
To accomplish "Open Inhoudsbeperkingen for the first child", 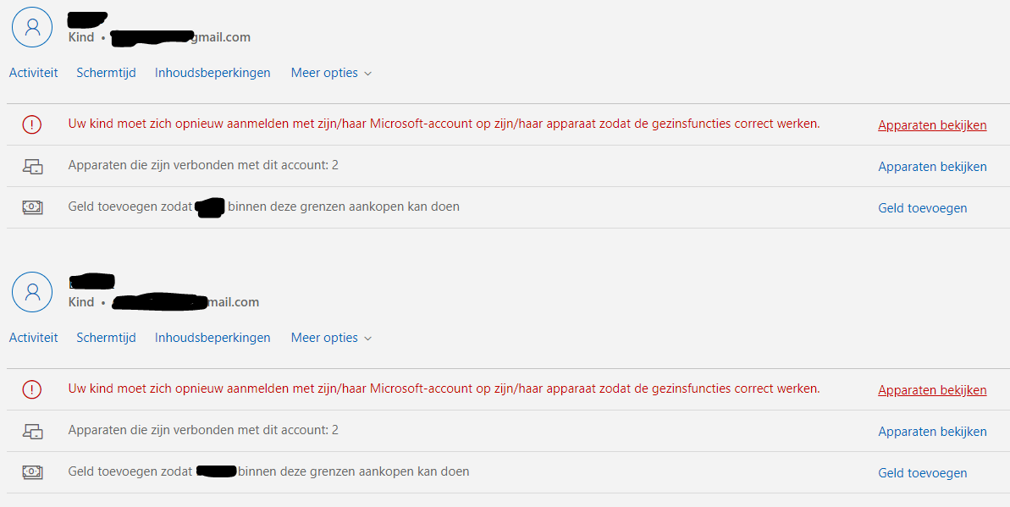I will (x=212, y=73).
